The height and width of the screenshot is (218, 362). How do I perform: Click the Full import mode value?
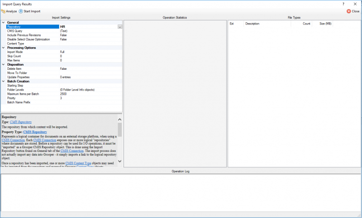pyautogui.click(x=62, y=52)
